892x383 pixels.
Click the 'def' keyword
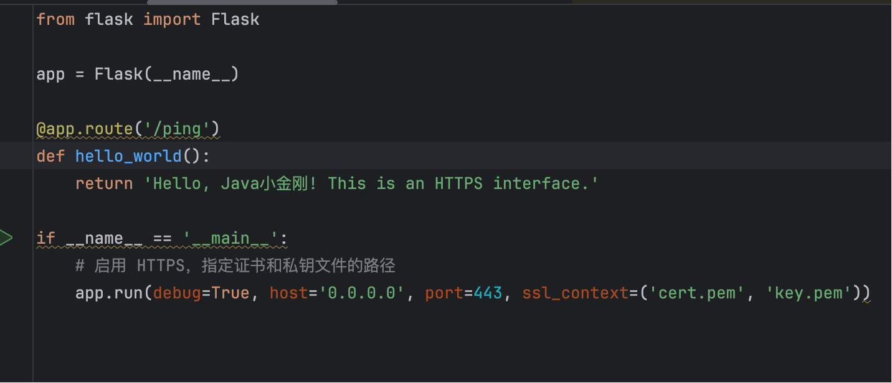click(x=51, y=156)
